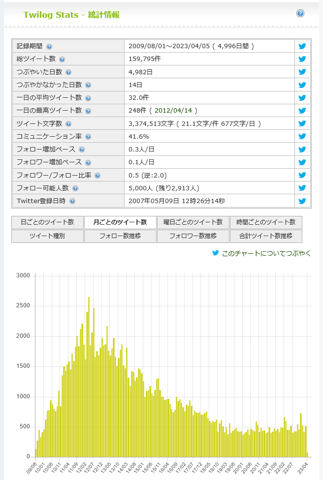Click the bird icon in ツイート文字数 row
Screen dimensions: 323x480
[302, 123]
